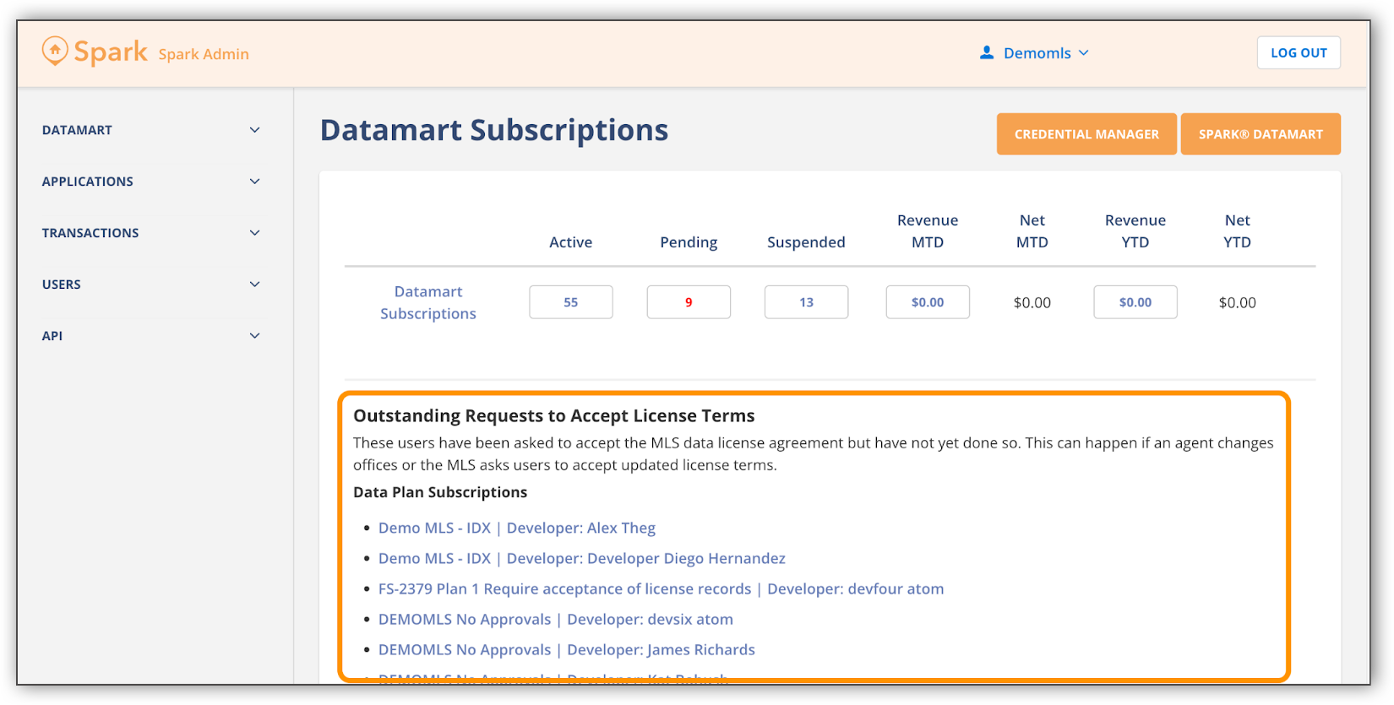The height and width of the screenshot is (705, 1394).
Task: Click the Net MTD $0.00 value
Action: click(1032, 302)
